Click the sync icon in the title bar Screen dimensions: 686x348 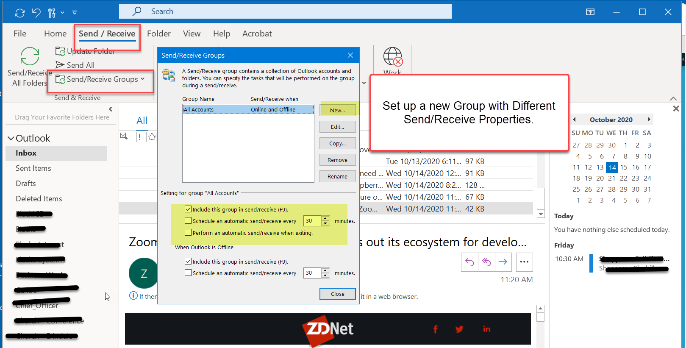point(20,13)
